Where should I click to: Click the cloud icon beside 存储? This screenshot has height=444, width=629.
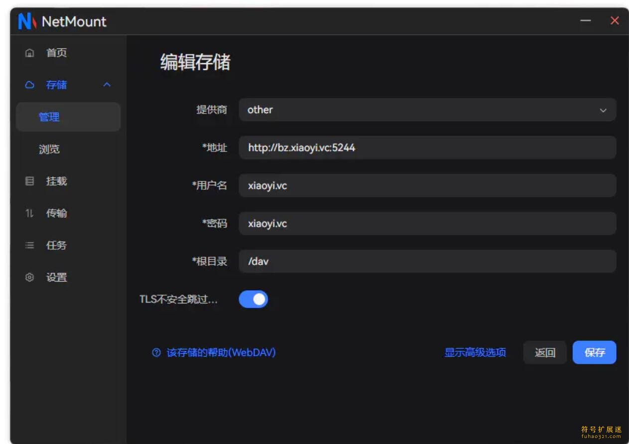[30, 85]
